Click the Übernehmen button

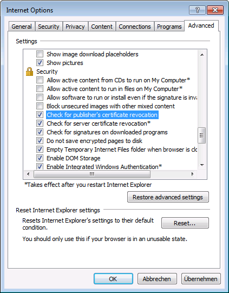[x=201, y=279]
